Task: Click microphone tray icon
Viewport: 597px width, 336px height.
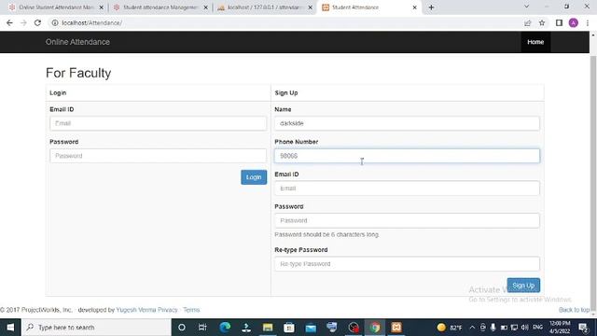Action: (493, 328)
